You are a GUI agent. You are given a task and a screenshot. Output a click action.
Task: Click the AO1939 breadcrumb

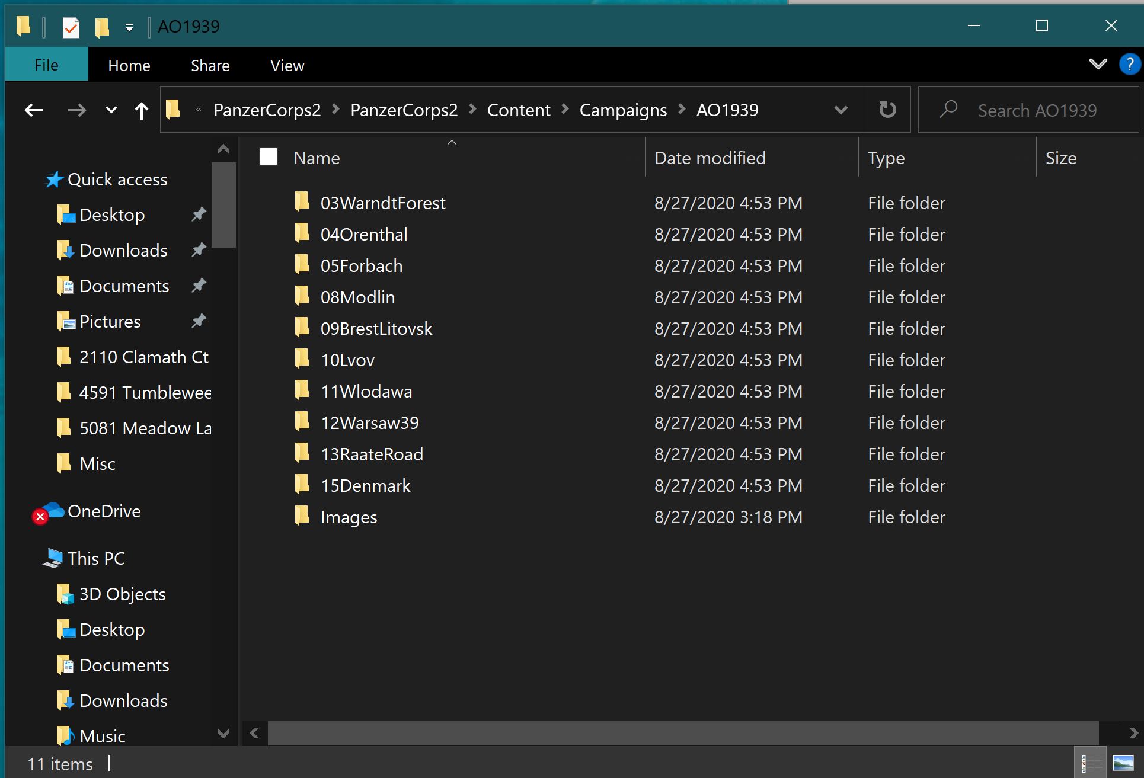[727, 110]
